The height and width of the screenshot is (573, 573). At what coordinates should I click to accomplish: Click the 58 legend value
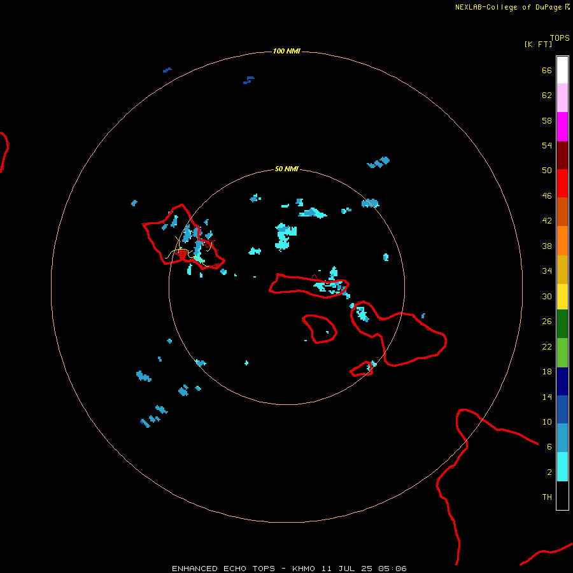(x=547, y=120)
